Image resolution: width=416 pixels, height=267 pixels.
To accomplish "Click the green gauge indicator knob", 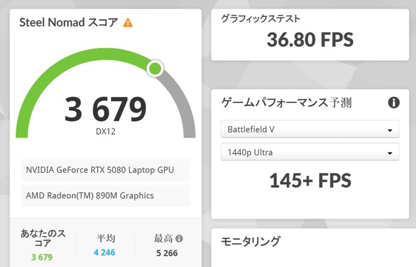I will pos(155,69).
